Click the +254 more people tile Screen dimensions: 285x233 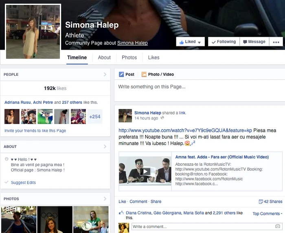pyautogui.click(x=95, y=116)
